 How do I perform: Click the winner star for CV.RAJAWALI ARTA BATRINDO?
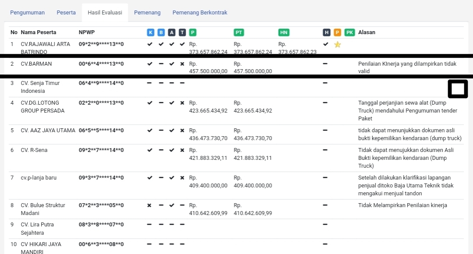pos(337,44)
